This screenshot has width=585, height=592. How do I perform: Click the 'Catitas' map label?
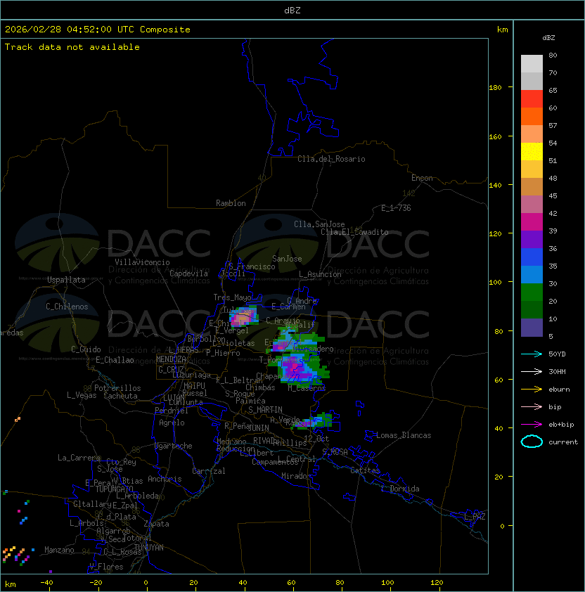[x=365, y=470]
